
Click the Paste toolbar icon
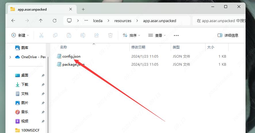point(69,35)
